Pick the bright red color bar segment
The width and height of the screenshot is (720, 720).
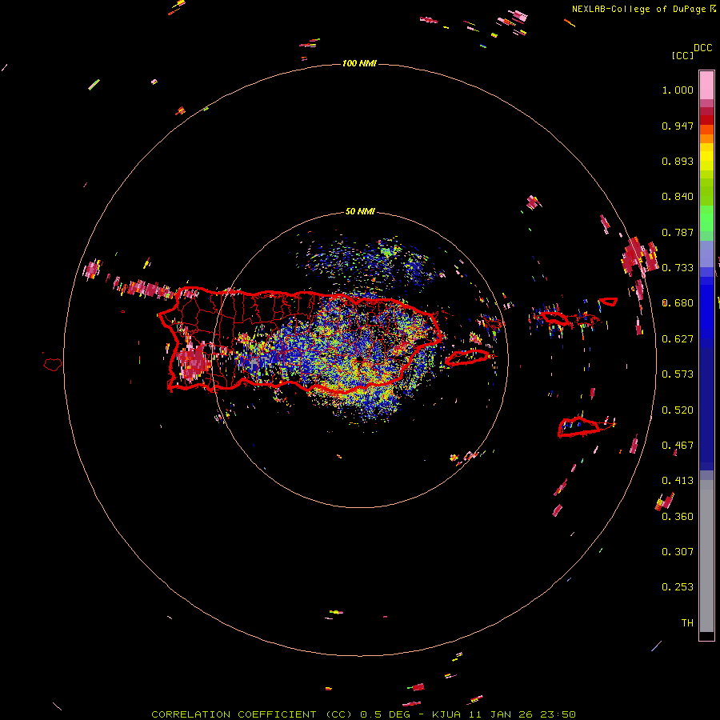(x=706, y=120)
